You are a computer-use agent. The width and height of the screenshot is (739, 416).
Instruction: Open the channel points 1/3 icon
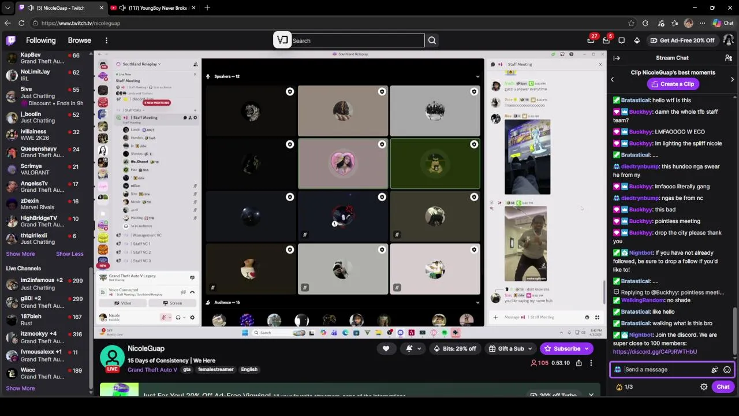coord(624,387)
